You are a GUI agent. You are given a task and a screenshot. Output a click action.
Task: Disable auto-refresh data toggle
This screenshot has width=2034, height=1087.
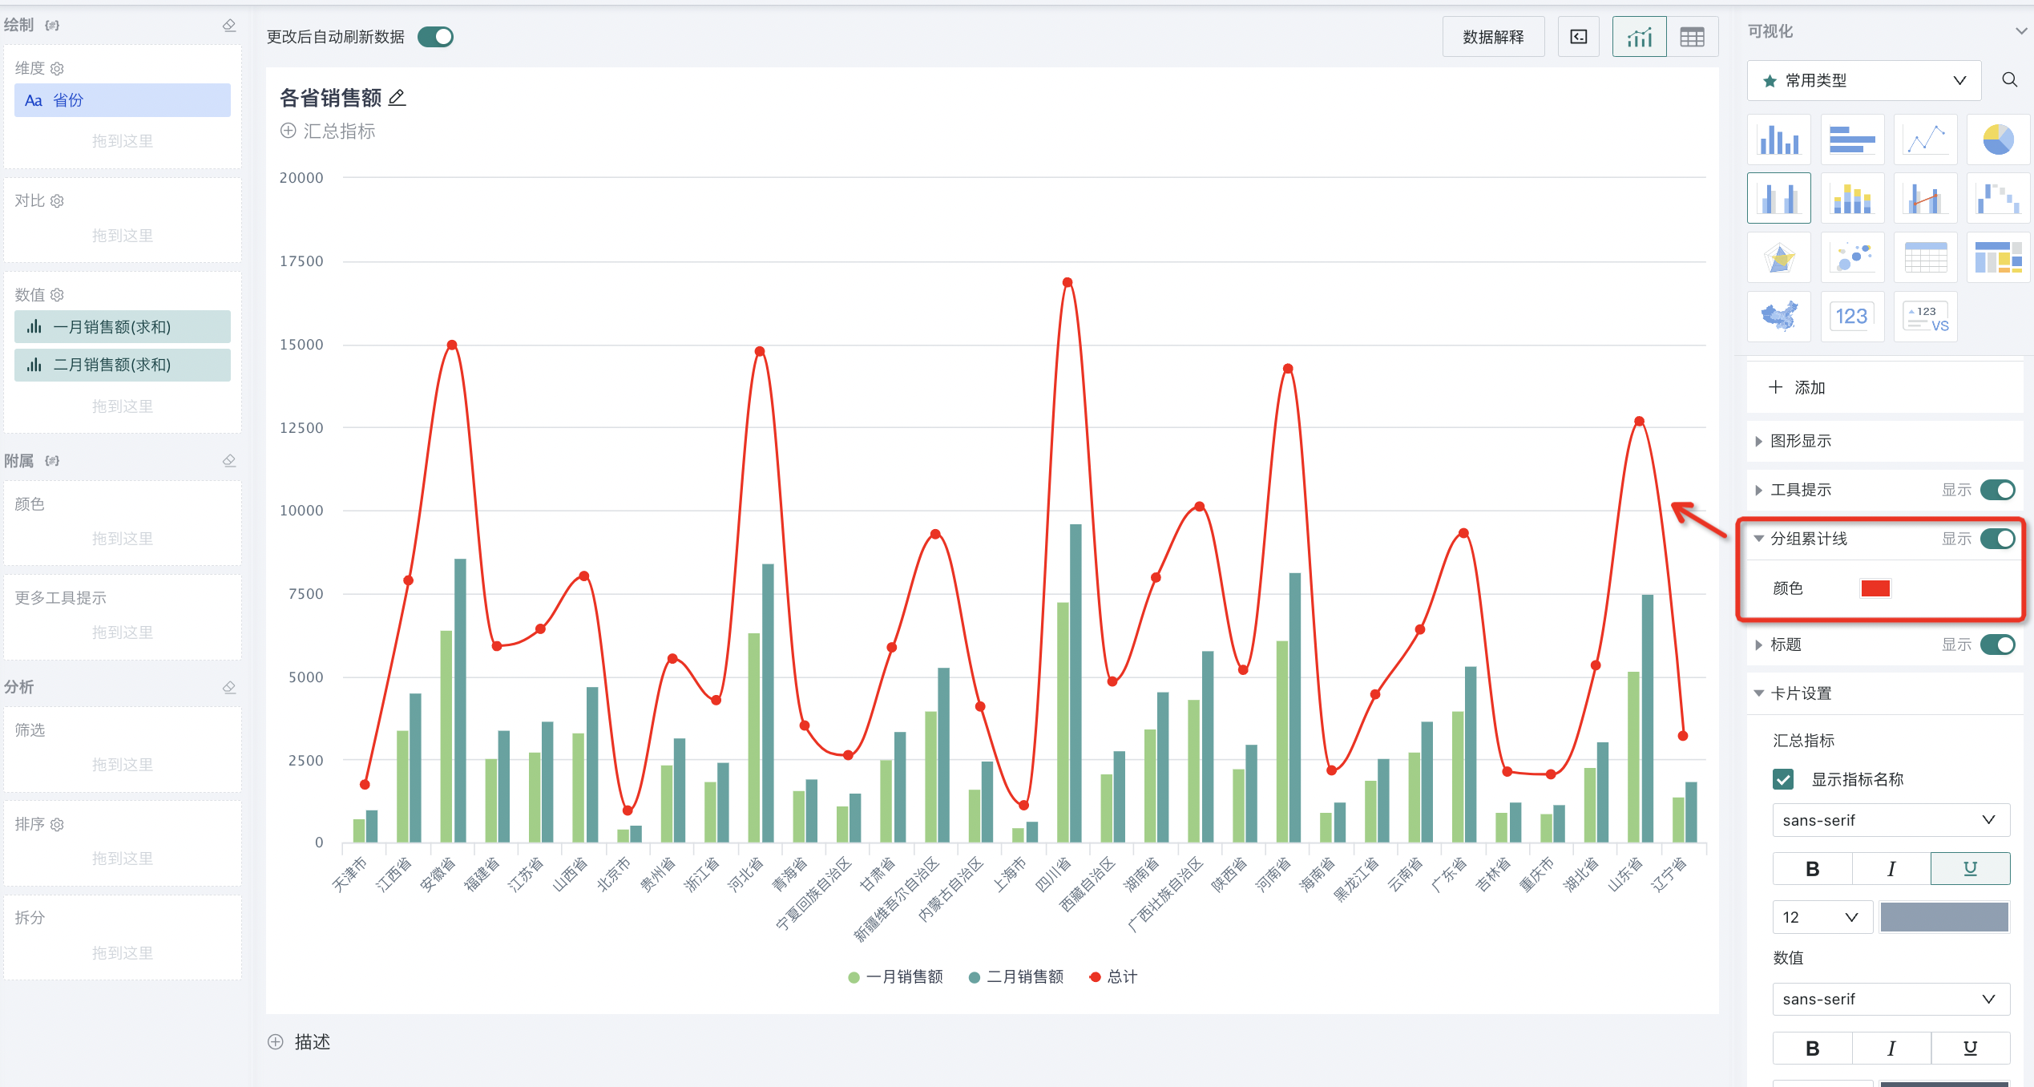[x=435, y=37]
